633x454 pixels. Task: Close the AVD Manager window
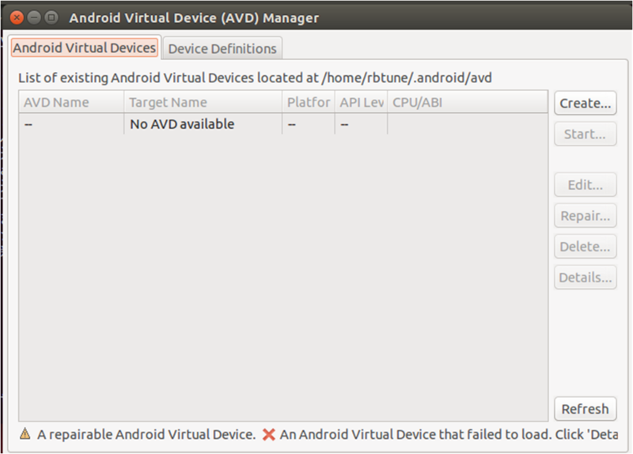coord(17,16)
